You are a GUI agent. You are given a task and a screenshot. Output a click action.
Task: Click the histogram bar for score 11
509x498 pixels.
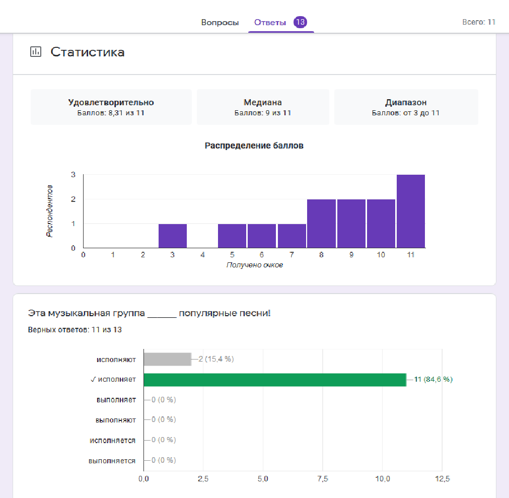[x=411, y=211]
